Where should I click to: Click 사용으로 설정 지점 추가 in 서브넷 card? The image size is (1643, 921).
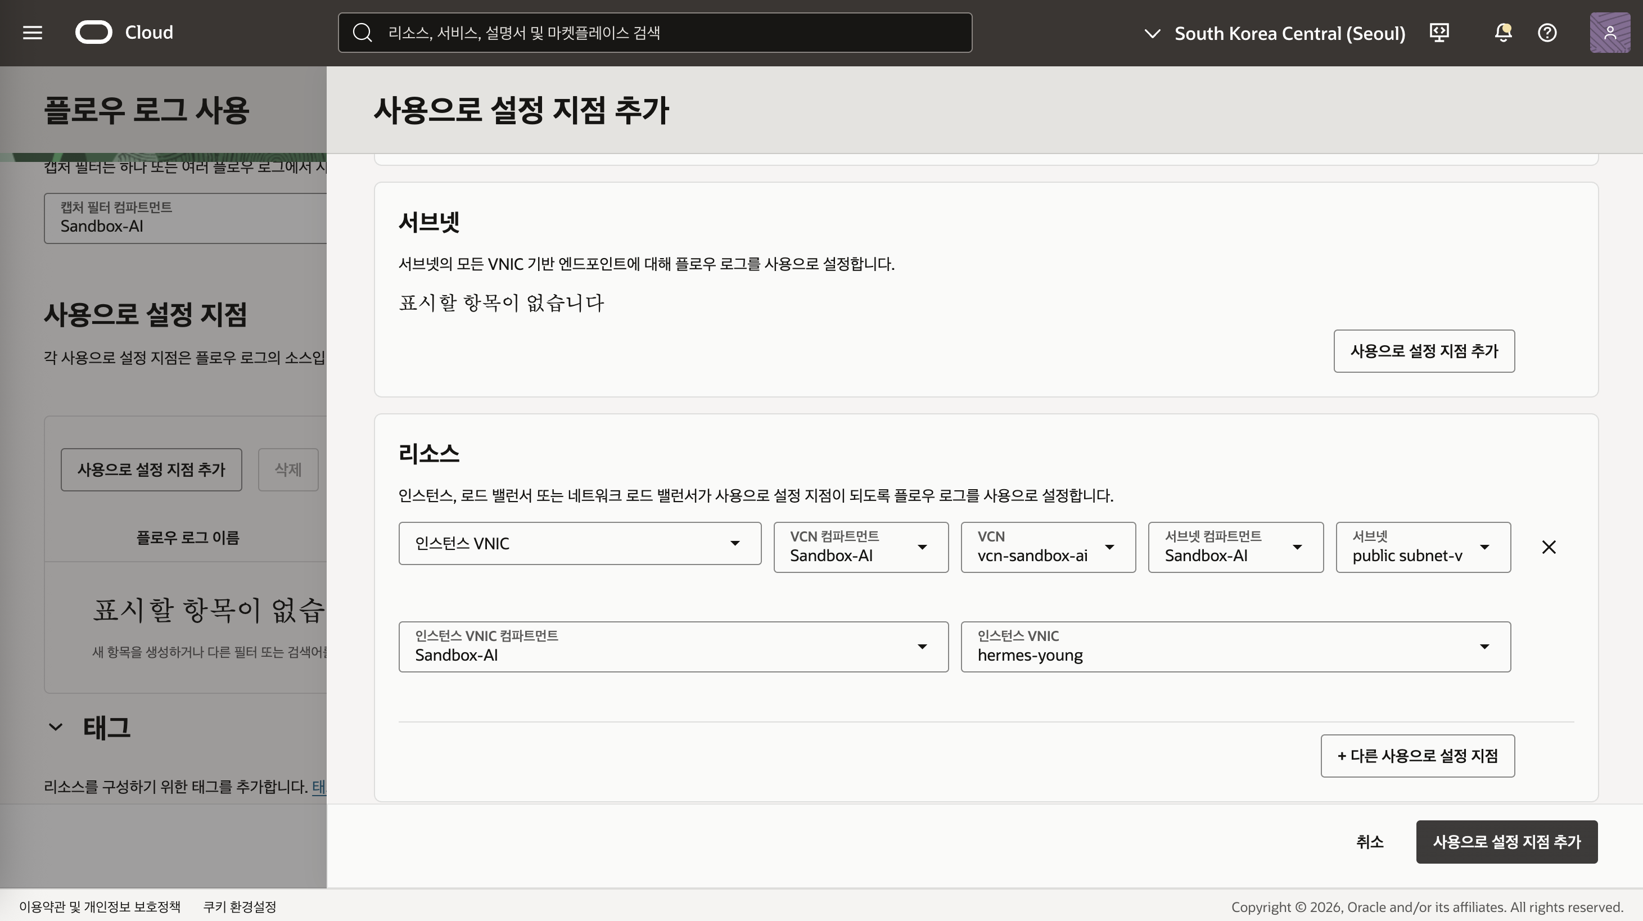(x=1424, y=351)
